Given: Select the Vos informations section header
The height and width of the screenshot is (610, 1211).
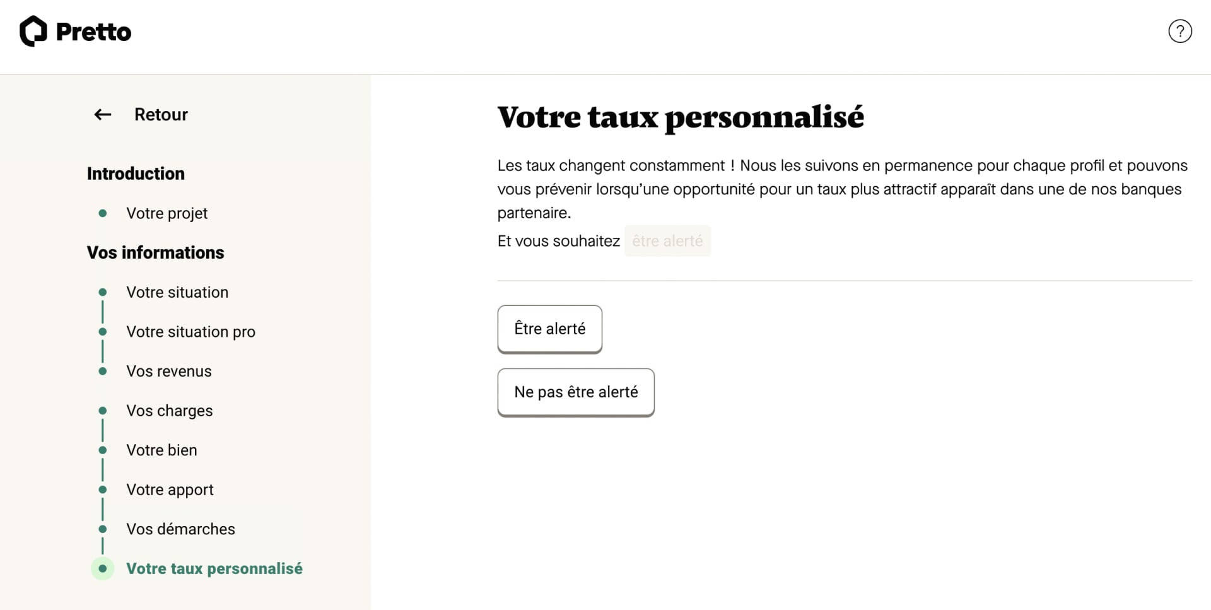Looking at the screenshot, I should coord(155,252).
